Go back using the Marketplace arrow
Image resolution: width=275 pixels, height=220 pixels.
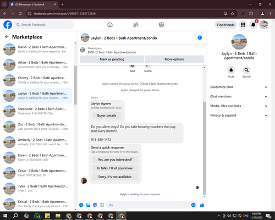click(7, 37)
